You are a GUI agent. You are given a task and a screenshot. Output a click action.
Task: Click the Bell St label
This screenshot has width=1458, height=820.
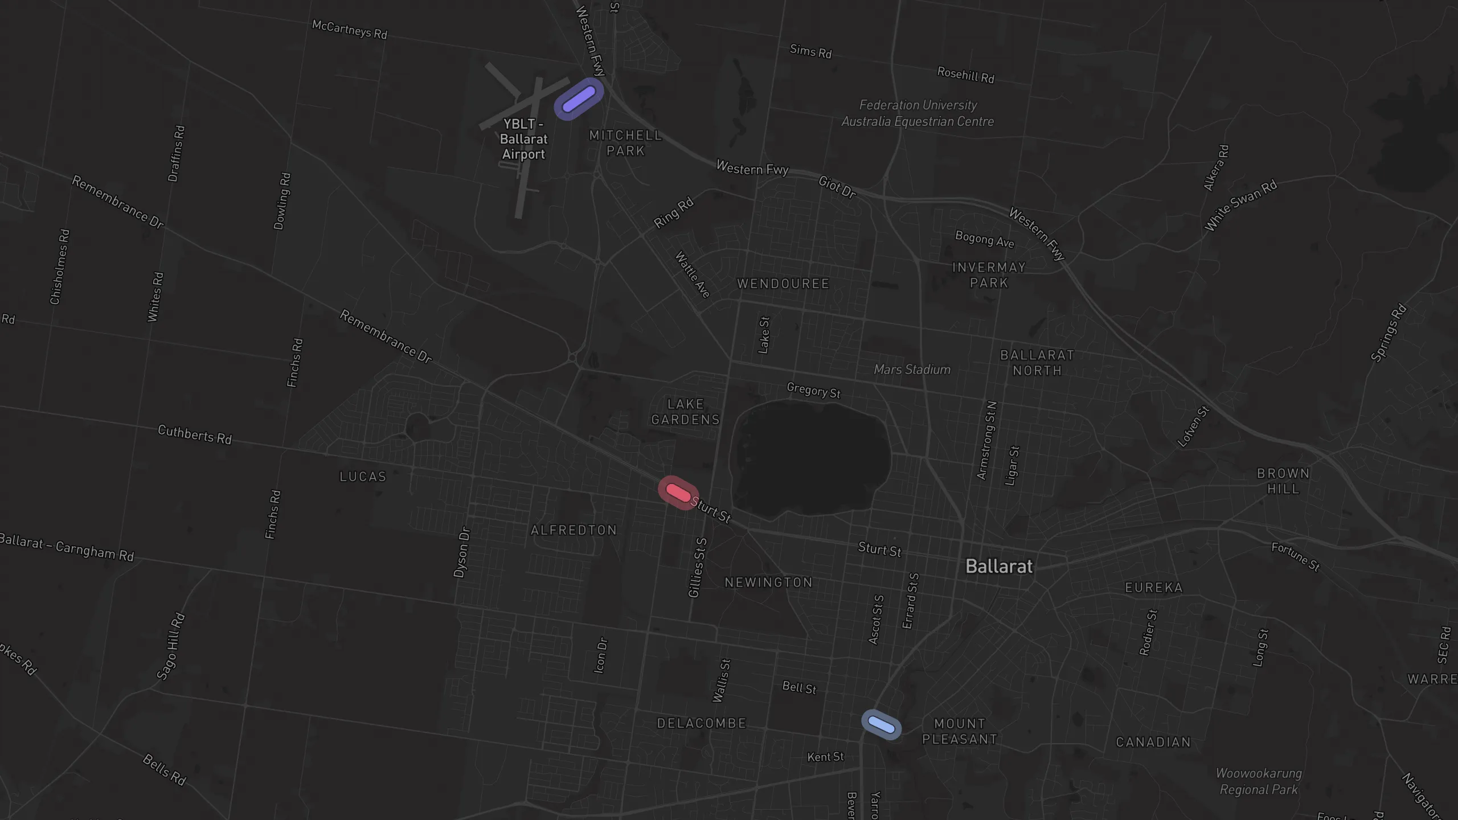coord(799,687)
